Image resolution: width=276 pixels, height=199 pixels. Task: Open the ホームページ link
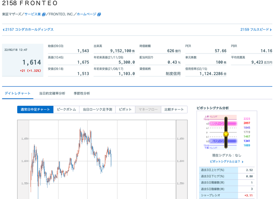[x=86, y=14]
